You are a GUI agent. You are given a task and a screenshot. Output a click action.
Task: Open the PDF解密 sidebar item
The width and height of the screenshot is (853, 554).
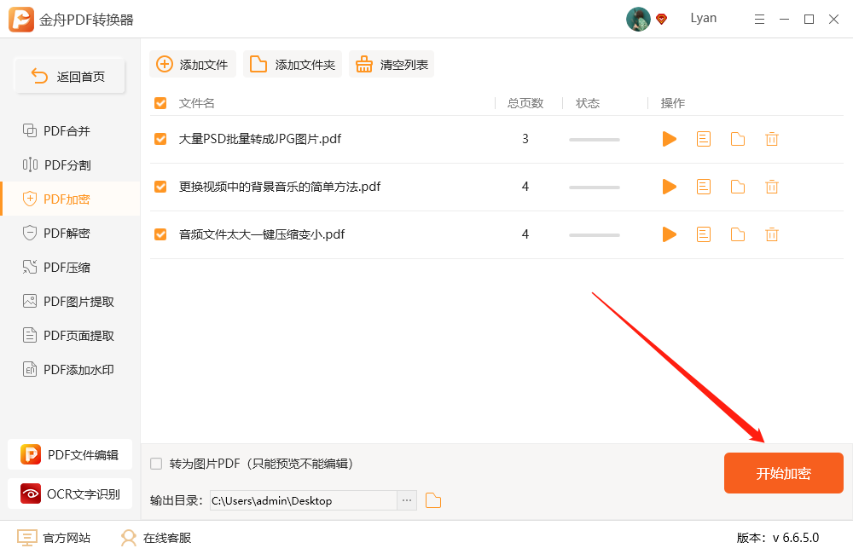click(x=70, y=234)
